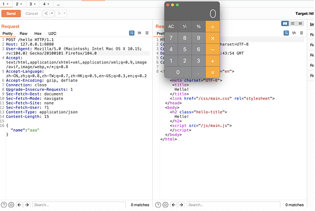Screen dimensions: 315x211
Task: Select the Pretty view in Request
Action: tap(7, 34)
